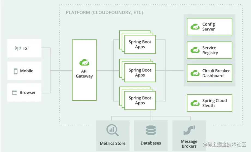Click the IoT antenna signal icon
Screen dimensions: 251x152
click(18, 48)
